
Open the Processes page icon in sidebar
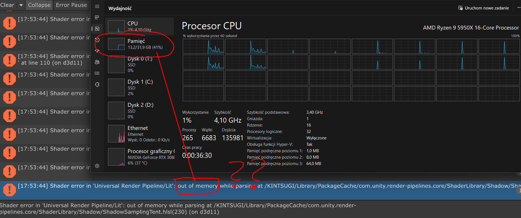click(x=97, y=18)
